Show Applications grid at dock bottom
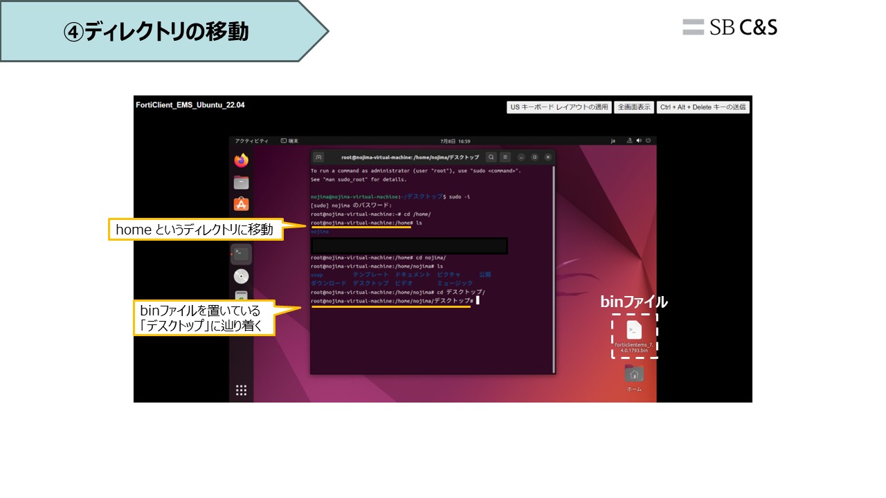 (x=241, y=390)
